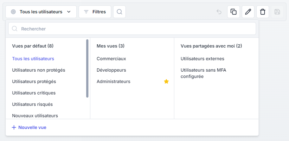Open the Commerciaux view
The image size is (289, 141).
click(x=111, y=59)
